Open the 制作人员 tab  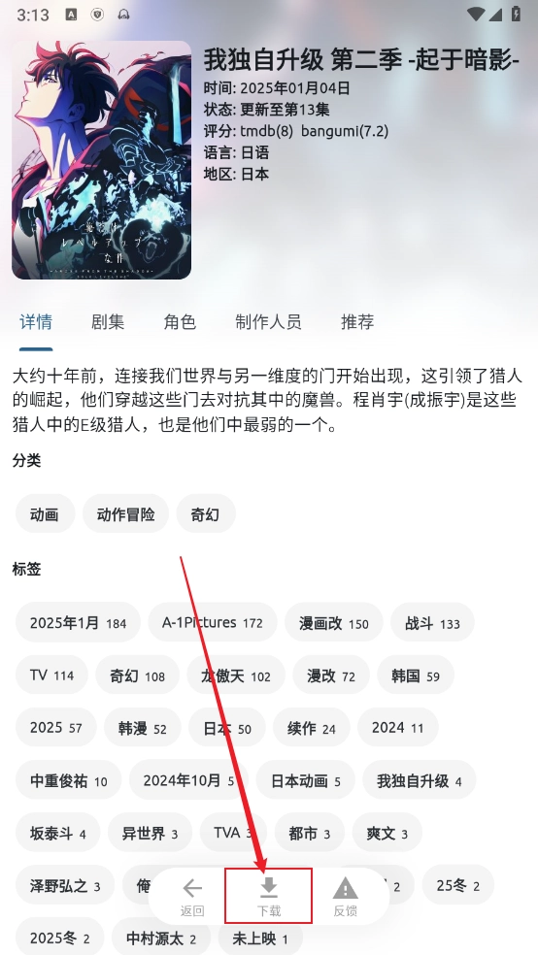pos(268,321)
